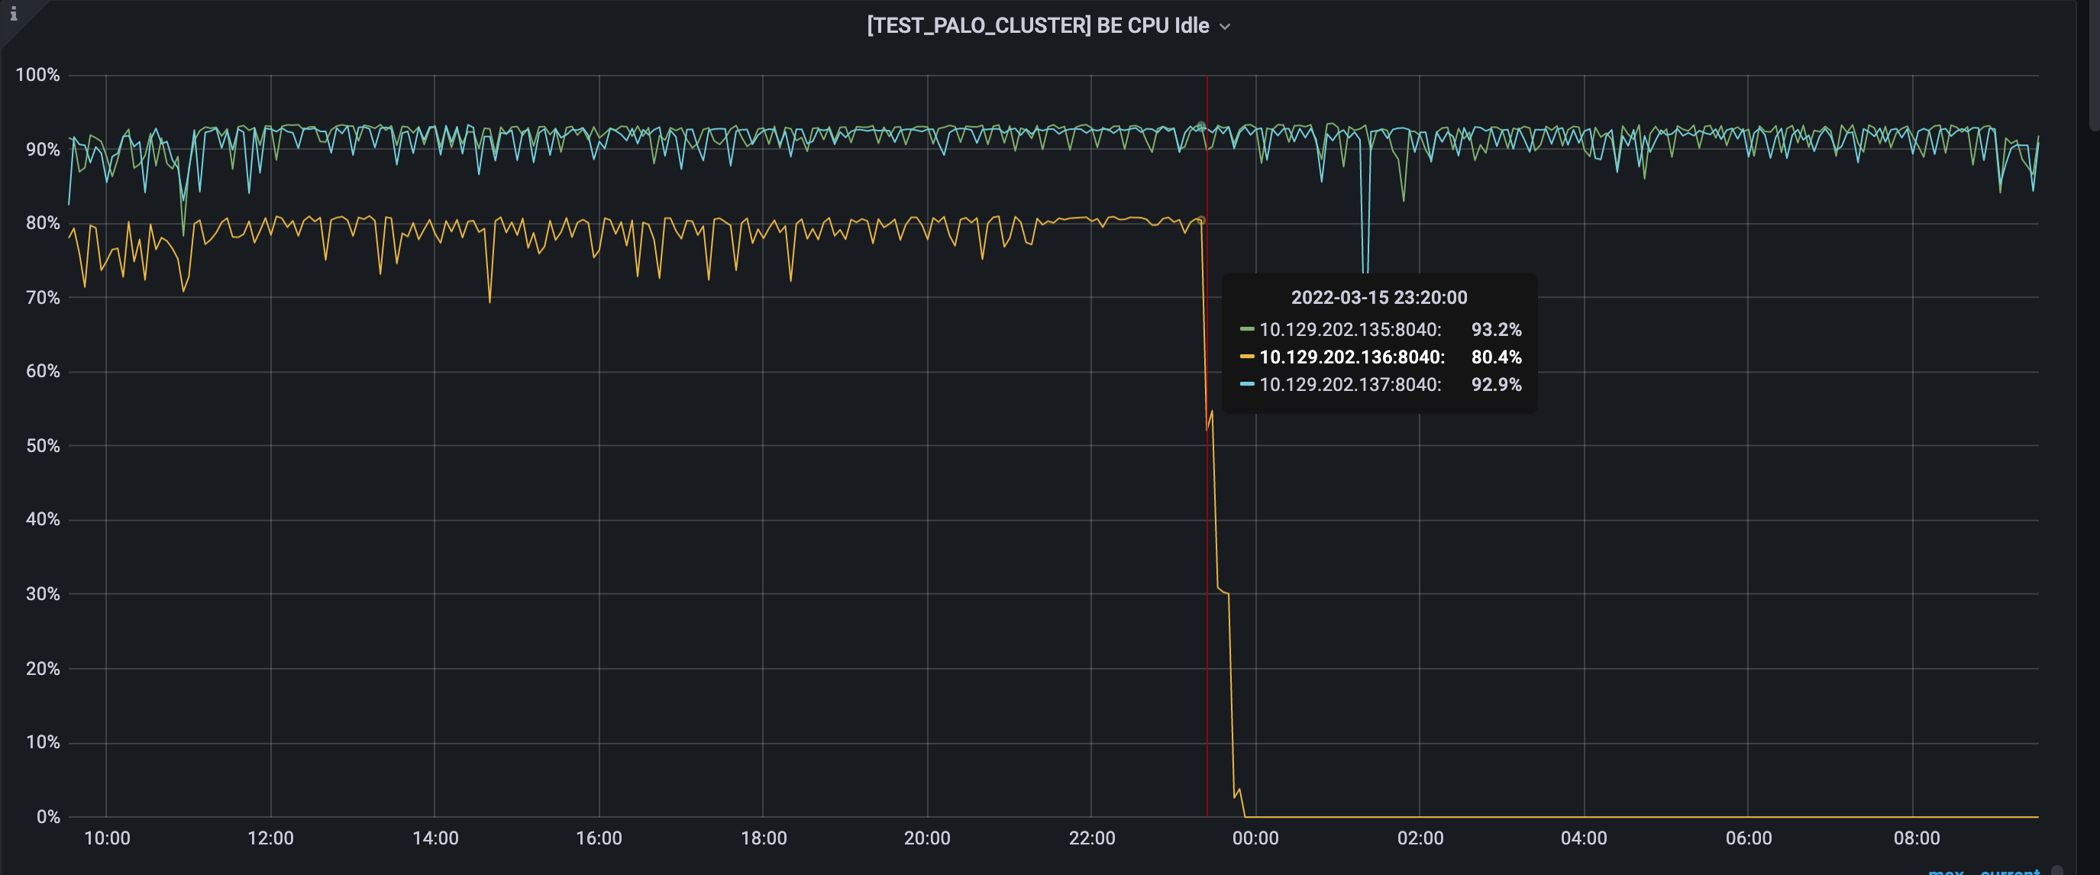Screen dimensions: 2100x875
Task: Sort legend by the max column header
Action: [1945, 872]
